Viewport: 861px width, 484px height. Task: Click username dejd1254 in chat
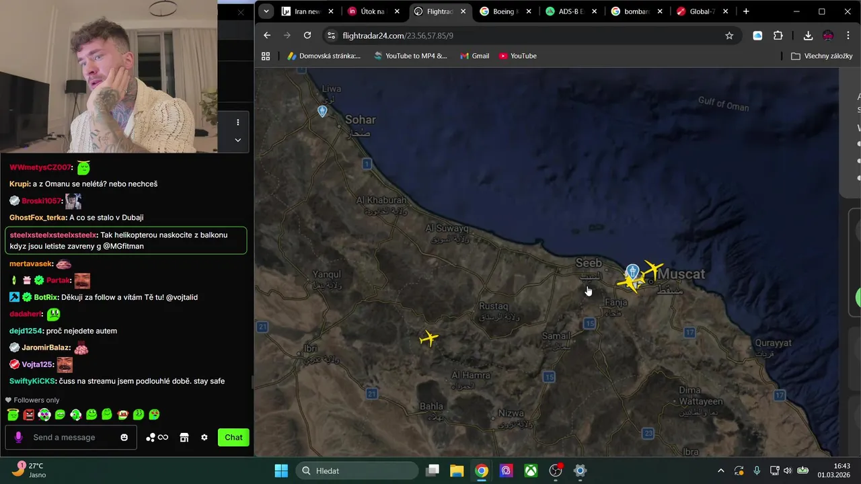pos(26,331)
